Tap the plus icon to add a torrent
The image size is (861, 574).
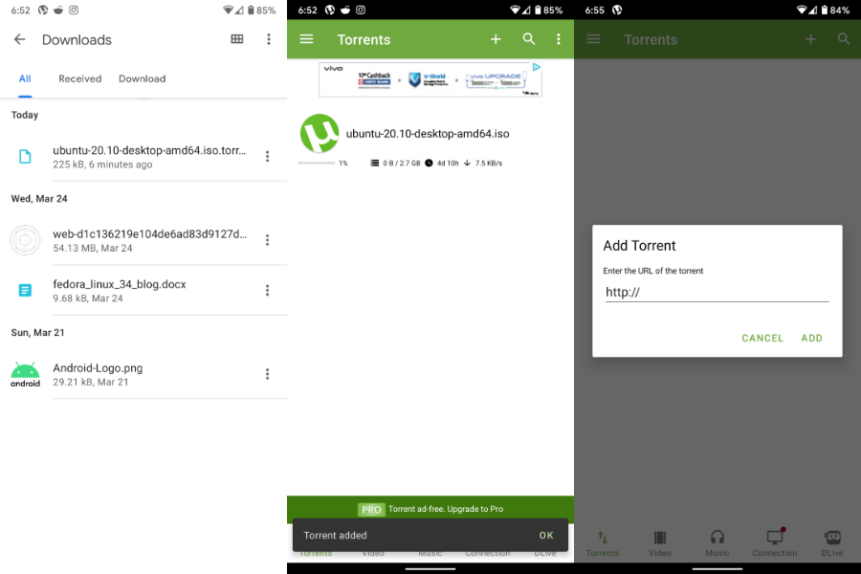click(496, 39)
